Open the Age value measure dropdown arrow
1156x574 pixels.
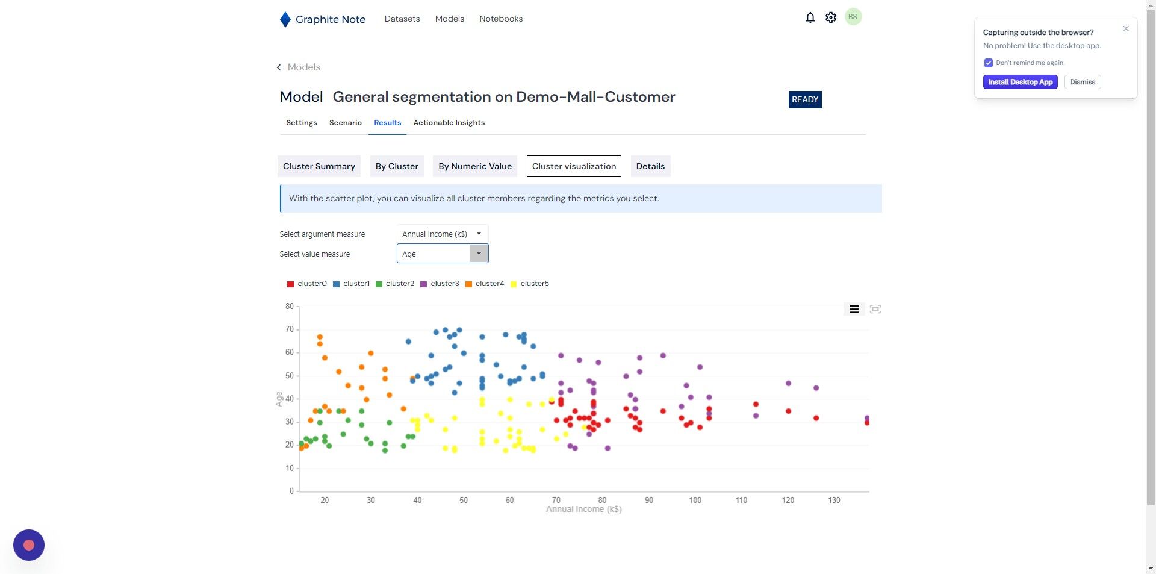(479, 254)
